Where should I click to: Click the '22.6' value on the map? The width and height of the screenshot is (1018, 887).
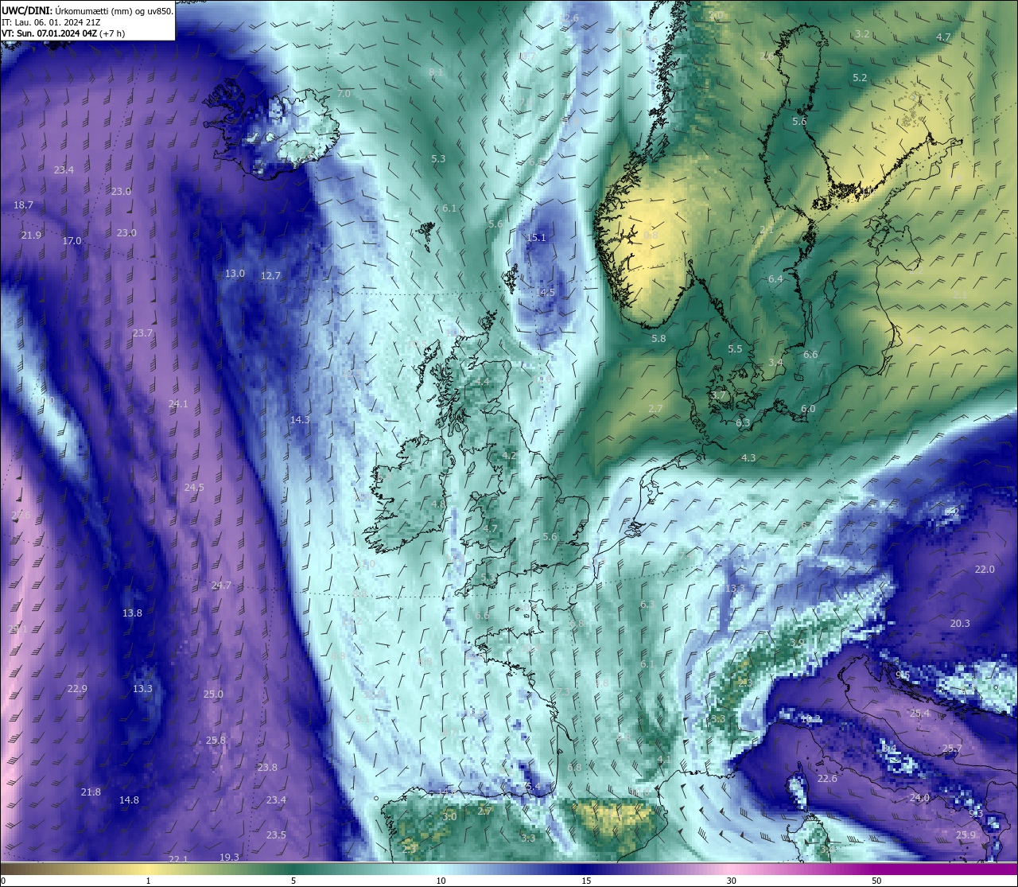click(x=828, y=779)
